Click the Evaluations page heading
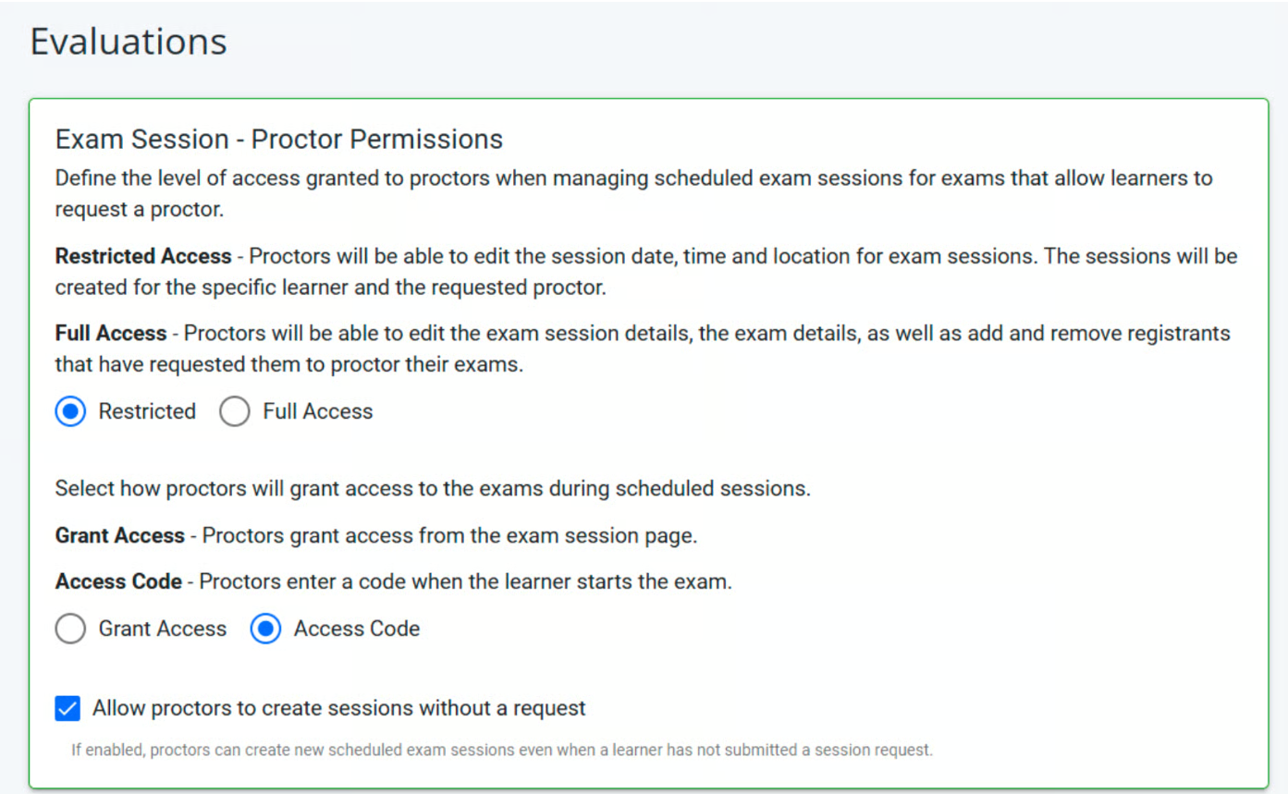 point(129,41)
